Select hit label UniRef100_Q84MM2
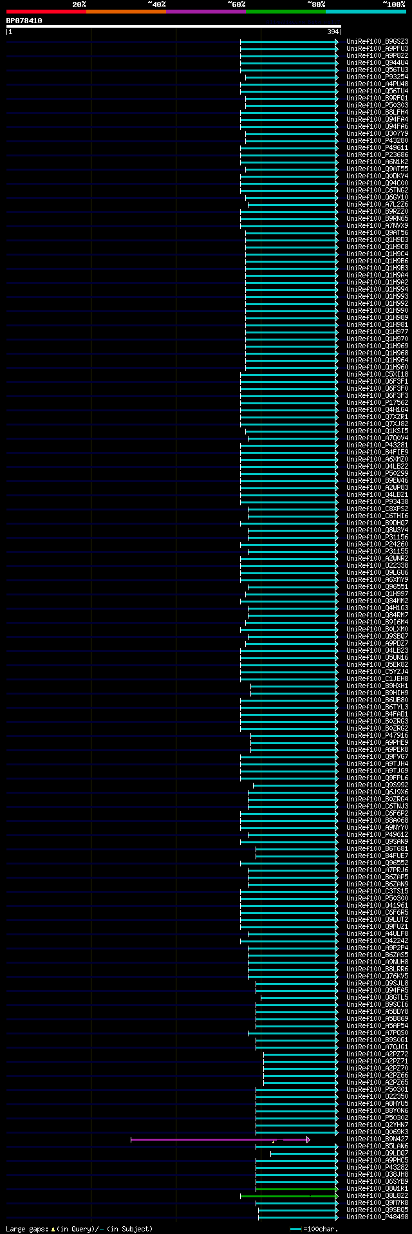 377,601
